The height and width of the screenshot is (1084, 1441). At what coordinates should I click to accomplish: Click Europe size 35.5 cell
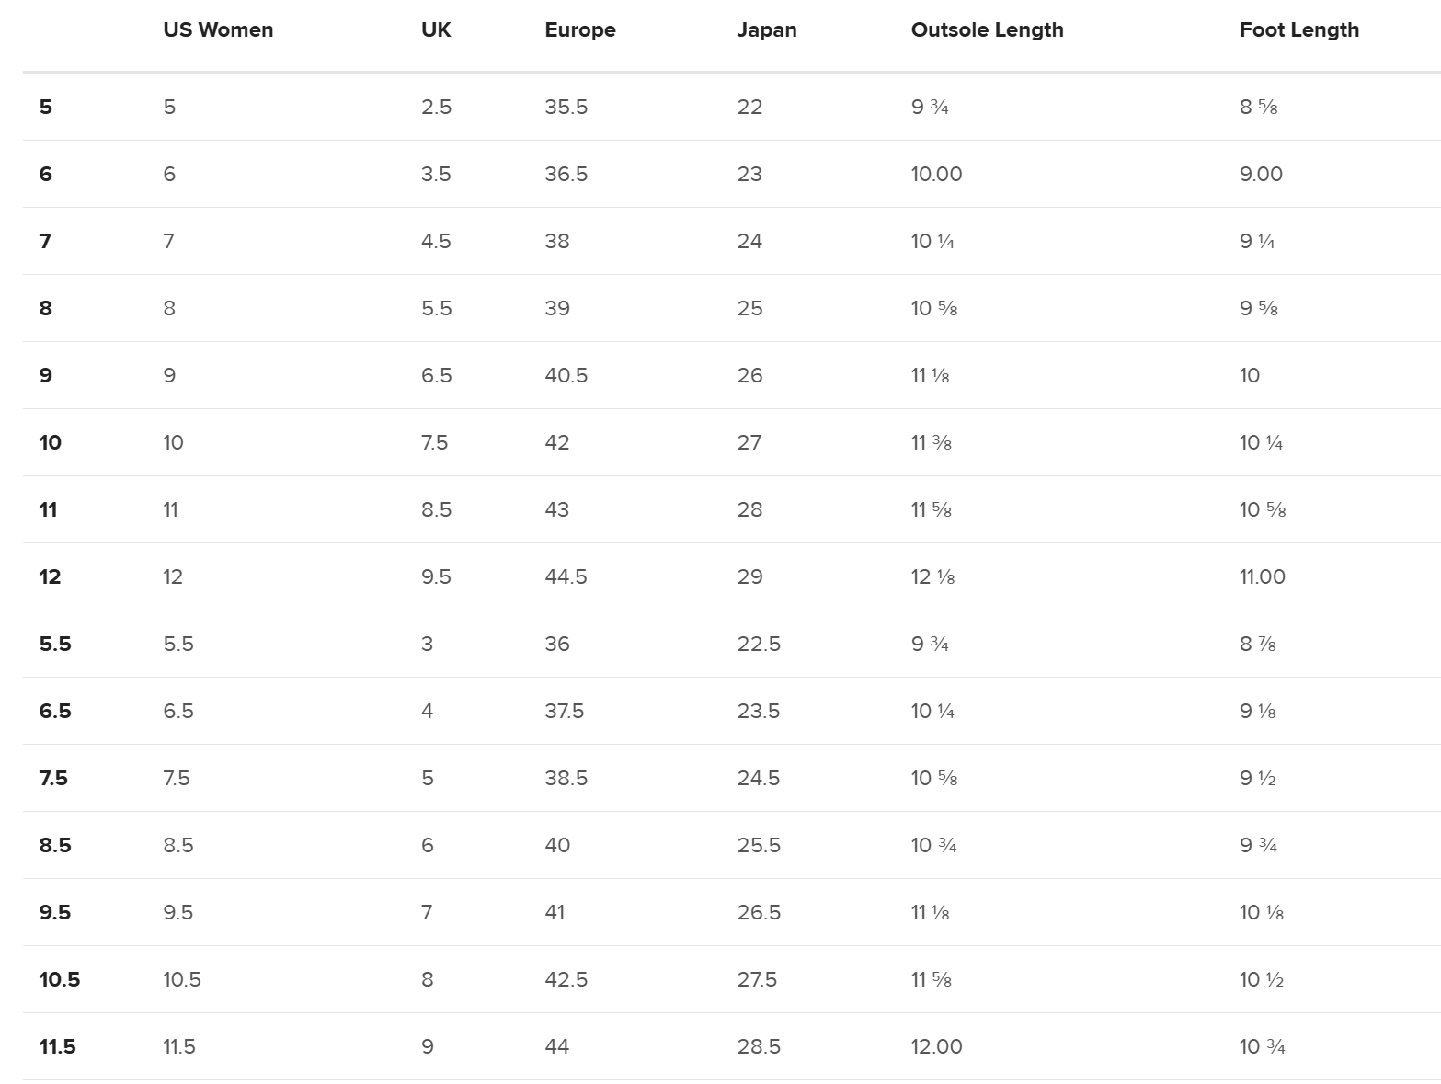(x=566, y=107)
